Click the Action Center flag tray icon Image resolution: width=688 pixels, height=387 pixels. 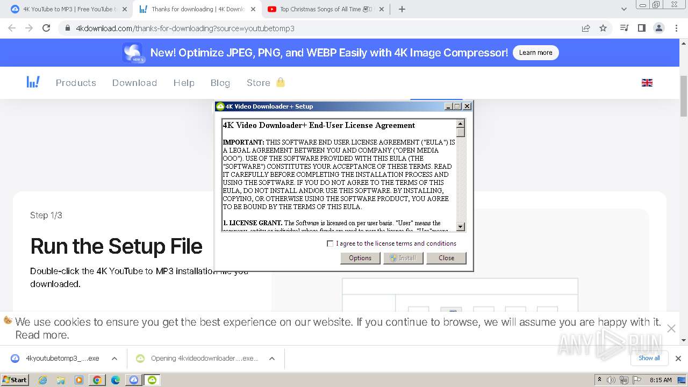pos(637,380)
